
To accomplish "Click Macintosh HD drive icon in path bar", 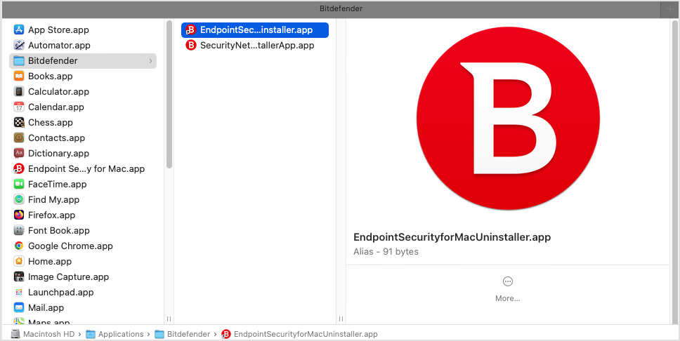I will pyautogui.click(x=15, y=334).
